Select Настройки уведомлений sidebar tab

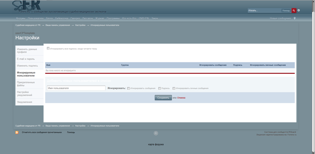pos(29,93)
